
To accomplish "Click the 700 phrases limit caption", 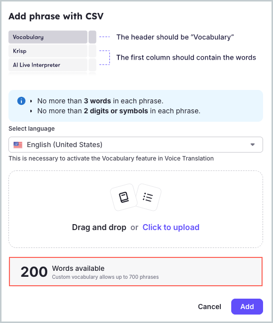I will click(x=105, y=277).
